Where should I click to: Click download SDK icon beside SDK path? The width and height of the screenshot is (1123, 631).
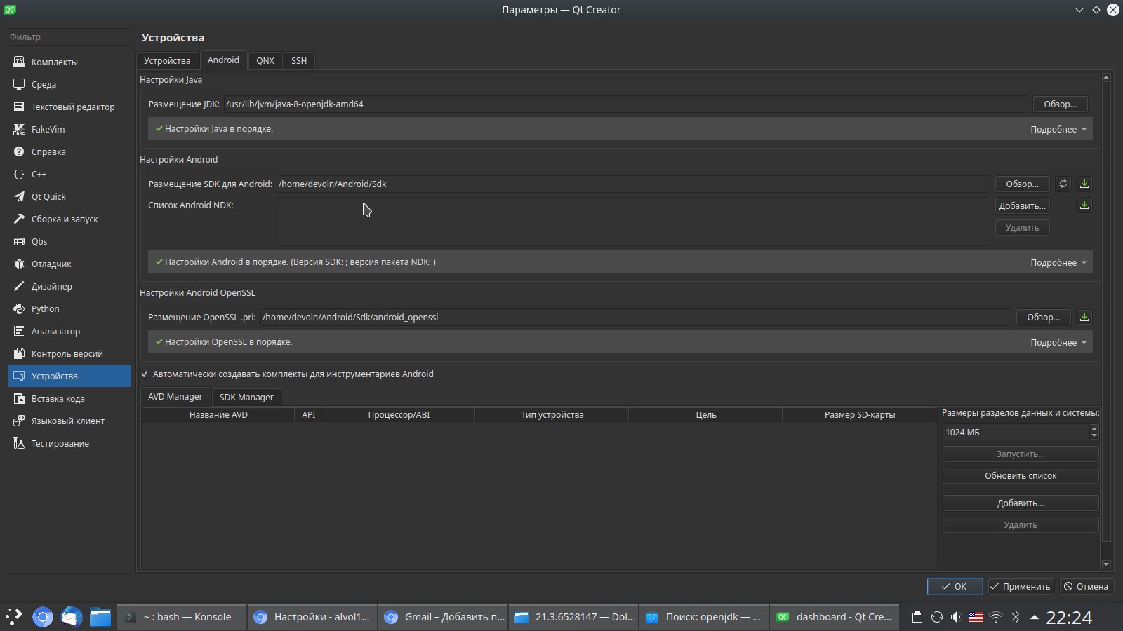(x=1084, y=184)
